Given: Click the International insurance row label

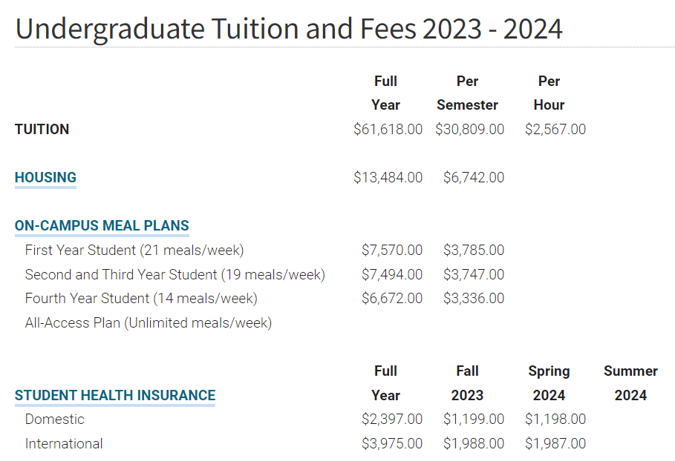Looking at the screenshot, I should click(64, 443).
